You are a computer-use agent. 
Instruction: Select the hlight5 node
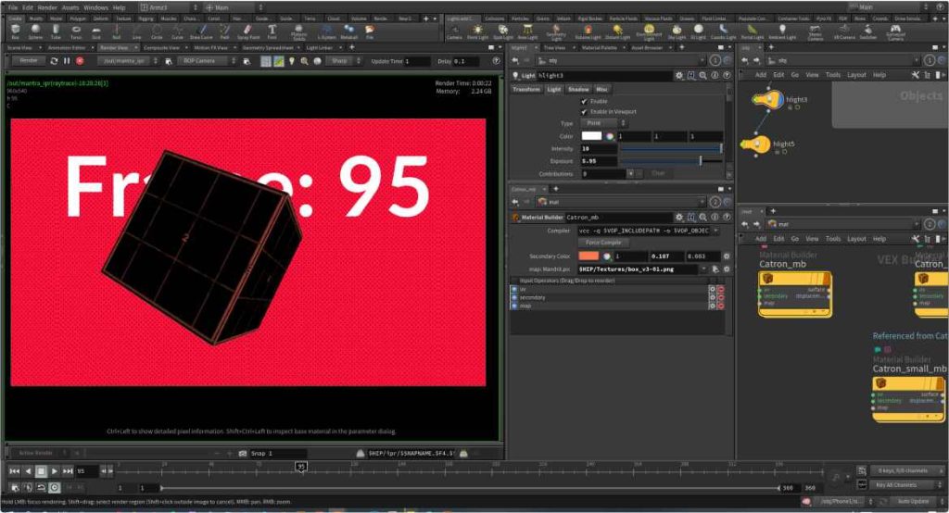coord(755,144)
